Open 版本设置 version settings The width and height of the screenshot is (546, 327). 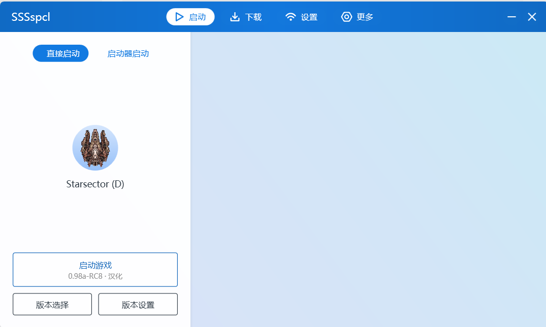tap(138, 304)
